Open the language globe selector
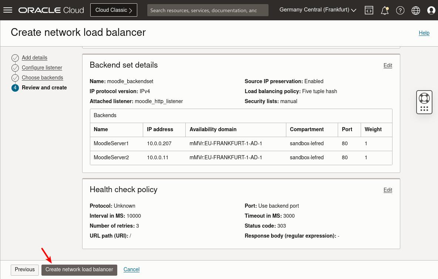 pyautogui.click(x=415, y=10)
